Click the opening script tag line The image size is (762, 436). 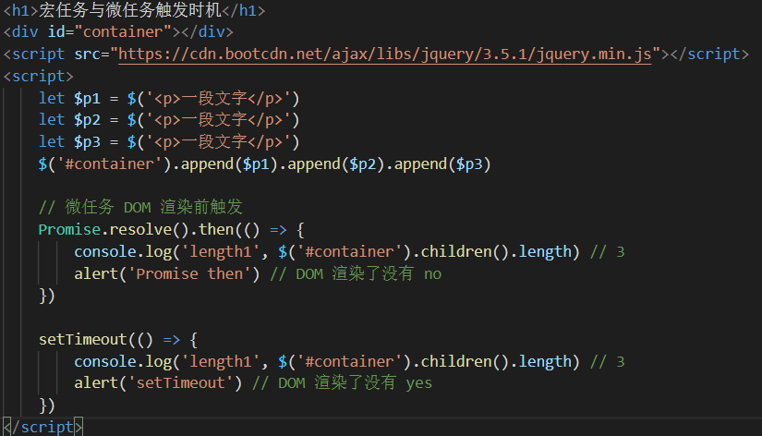point(39,77)
